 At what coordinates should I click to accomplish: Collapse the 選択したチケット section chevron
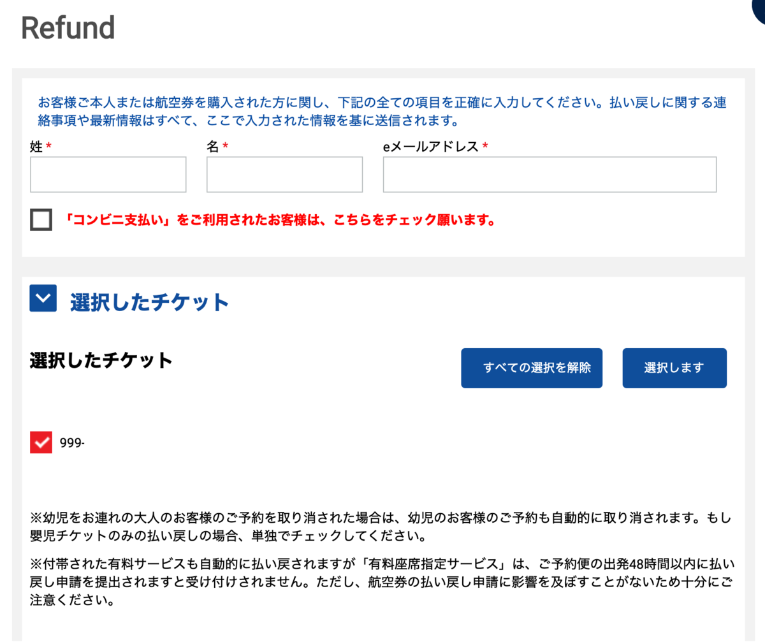pyautogui.click(x=43, y=298)
